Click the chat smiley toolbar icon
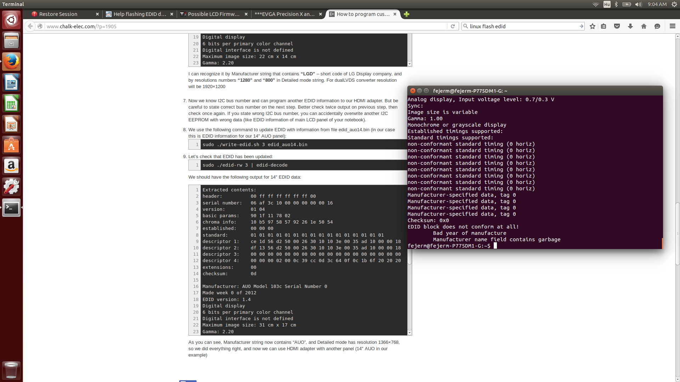Viewport: 680px width, 382px height. [657, 26]
